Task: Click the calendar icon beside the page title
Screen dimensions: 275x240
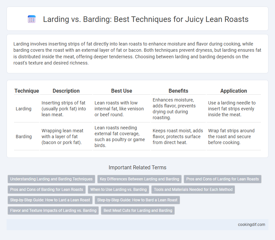Action: 32,19
